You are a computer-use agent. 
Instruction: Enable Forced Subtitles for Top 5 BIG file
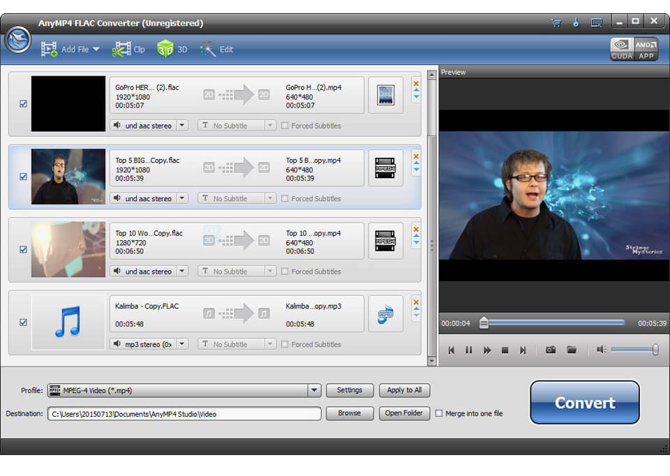(285, 199)
